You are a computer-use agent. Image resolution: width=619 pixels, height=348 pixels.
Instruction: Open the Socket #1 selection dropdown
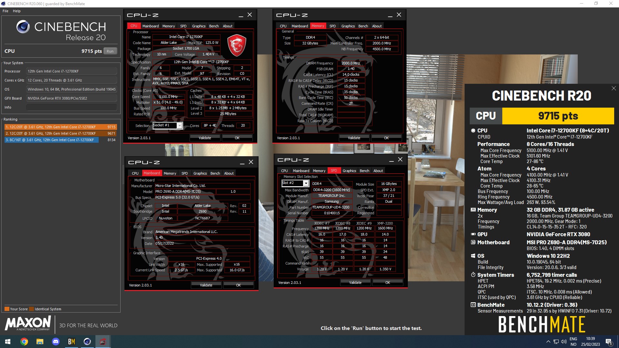[180, 126]
